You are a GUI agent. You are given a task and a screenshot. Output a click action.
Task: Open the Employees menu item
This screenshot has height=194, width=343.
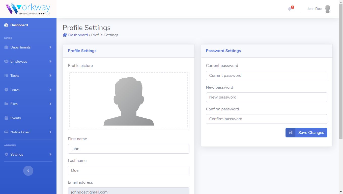[19, 61]
